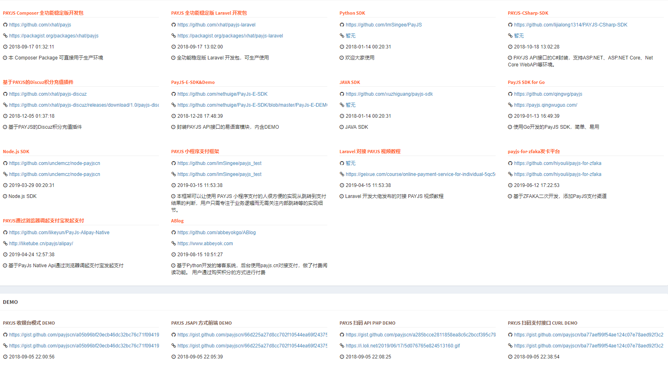Viewport: 668px width, 367px height.
Task: Open xhat/payjs-discuz GitHub link
Action: 48,94
